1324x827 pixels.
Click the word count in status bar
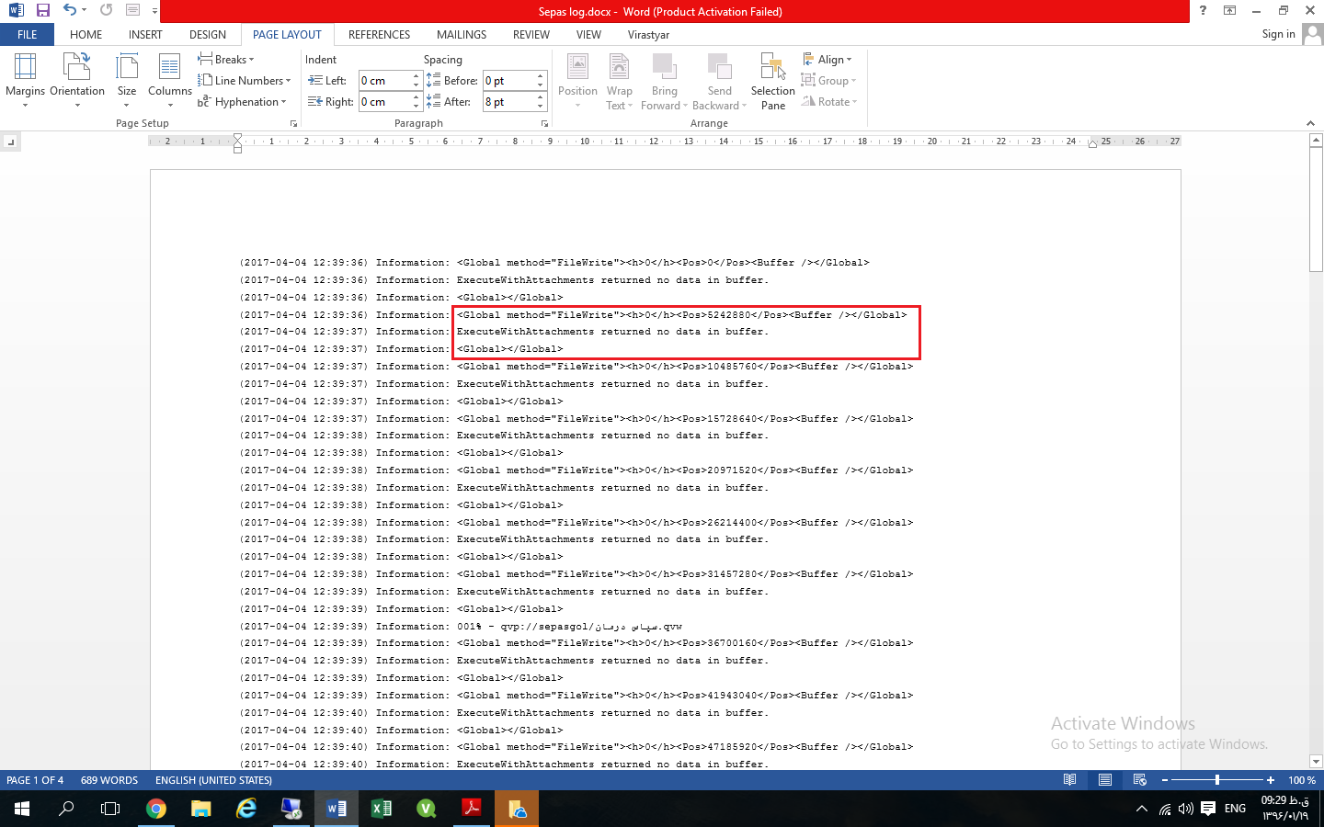pyautogui.click(x=108, y=780)
